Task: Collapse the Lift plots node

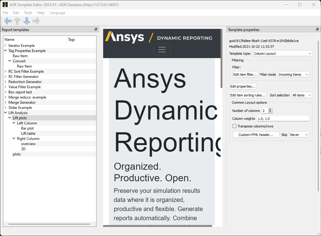Action: (10, 118)
